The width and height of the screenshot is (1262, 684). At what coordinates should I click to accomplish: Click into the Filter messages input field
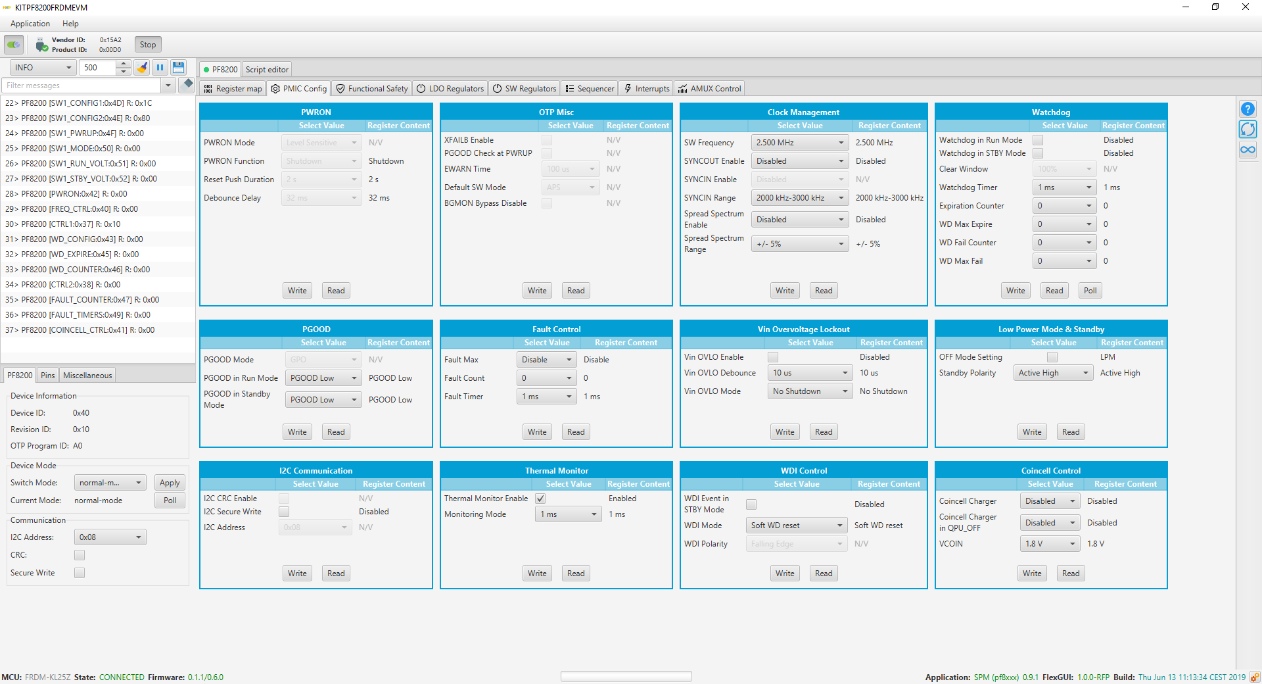tap(82, 85)
